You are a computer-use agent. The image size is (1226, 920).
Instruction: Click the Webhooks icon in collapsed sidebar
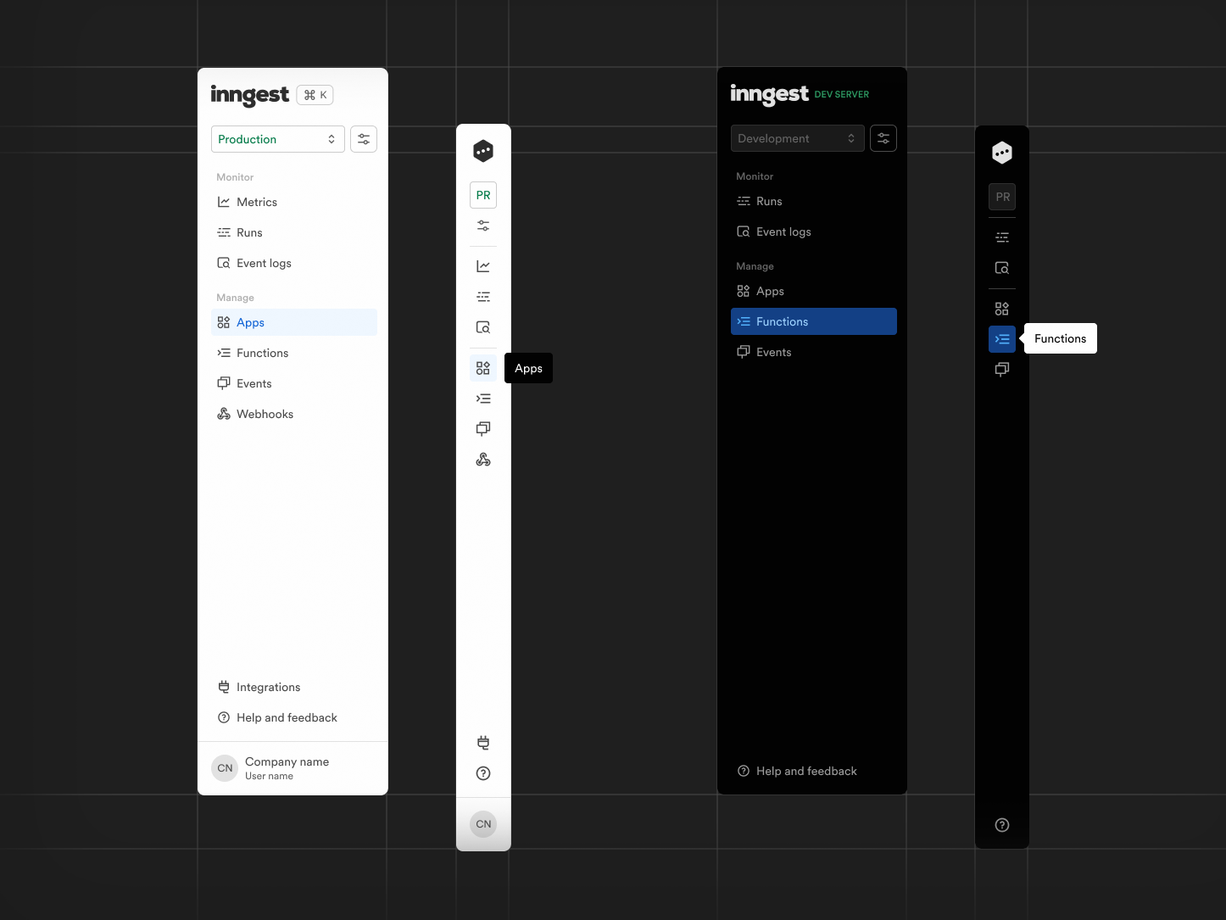(x=483, y=459)
